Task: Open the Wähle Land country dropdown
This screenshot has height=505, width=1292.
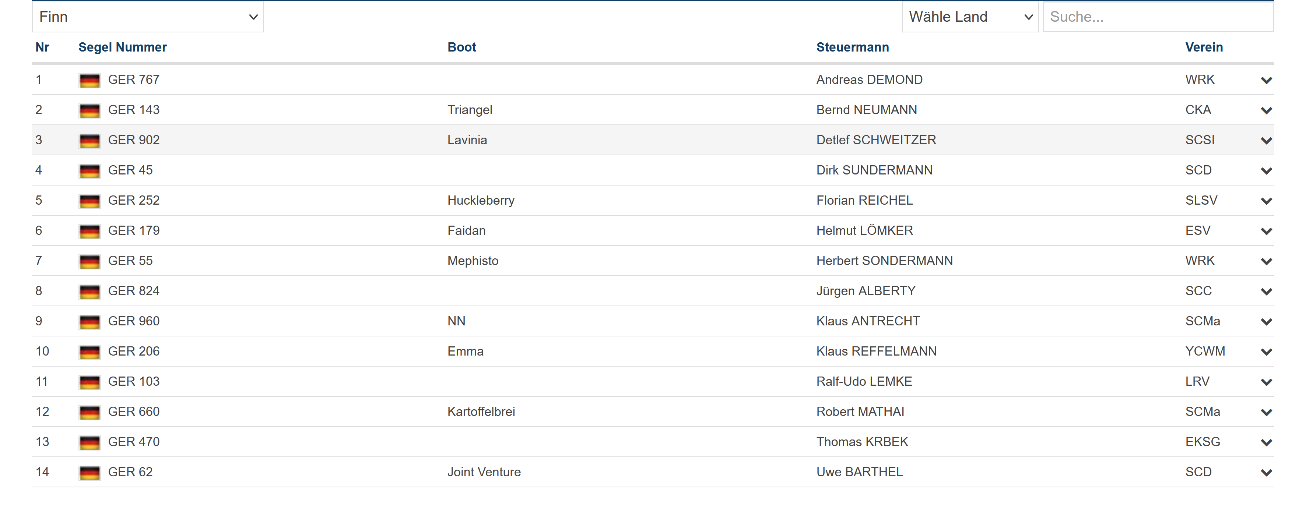Action: click(969, 17)
